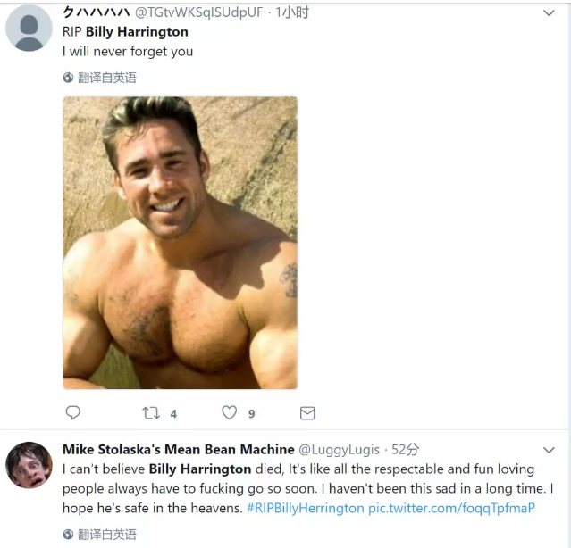Click the reply speech bubble icon

coord(73,412)
